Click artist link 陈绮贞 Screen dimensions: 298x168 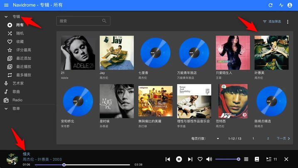pos(259,126)
